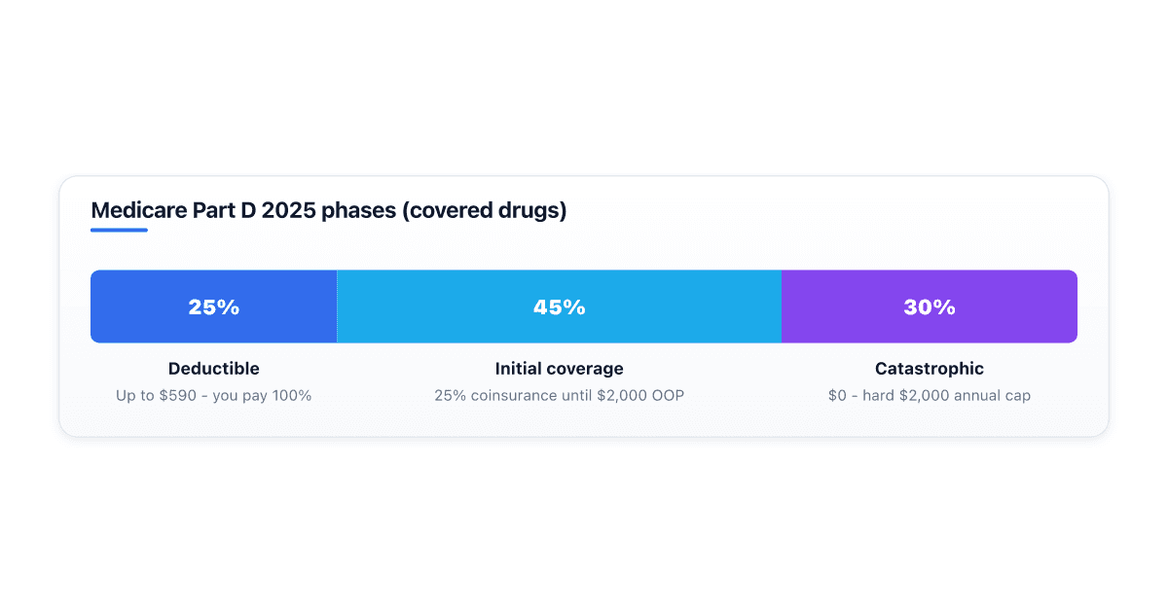This screenshot has height=613, width=1168.
Task: Click the word 'phases' in the title
Action: click(x=356, y=210)
